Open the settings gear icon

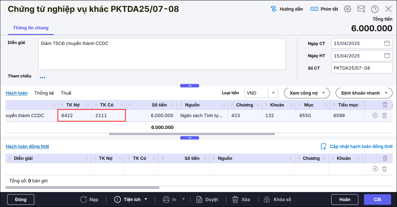pyautogui.click(x=347, y=9)
